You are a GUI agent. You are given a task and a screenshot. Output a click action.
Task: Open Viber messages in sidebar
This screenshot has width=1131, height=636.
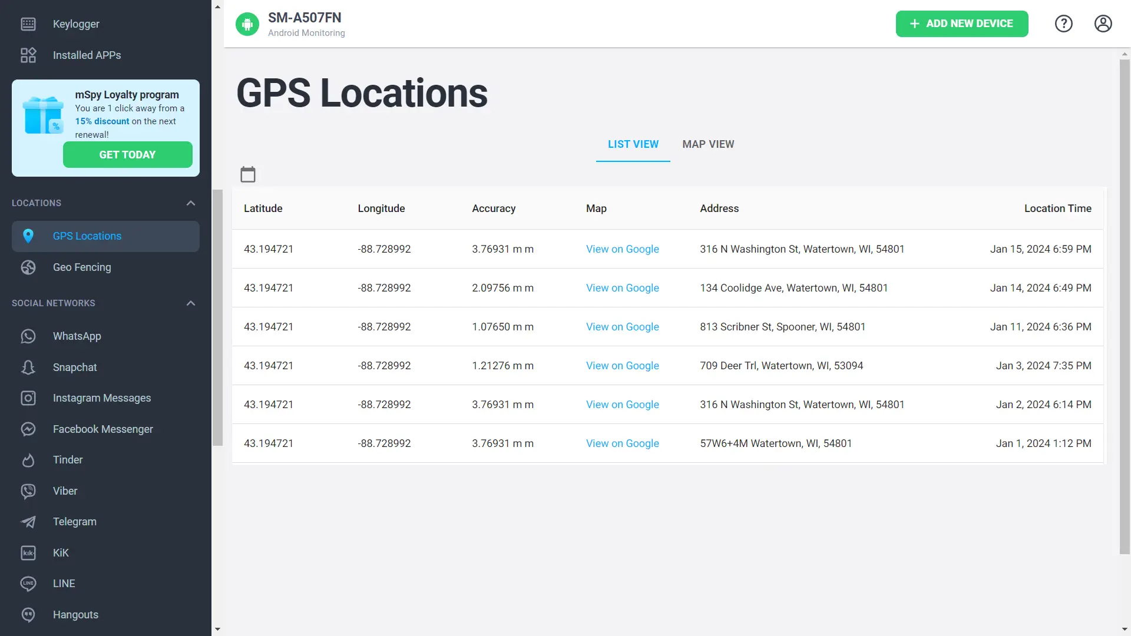pyautogui.click(x=65, y=491)
